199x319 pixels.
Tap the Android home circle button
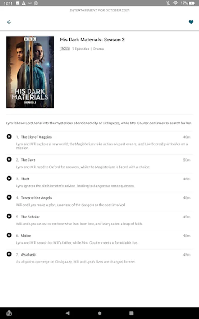click(x=100, y=313)
